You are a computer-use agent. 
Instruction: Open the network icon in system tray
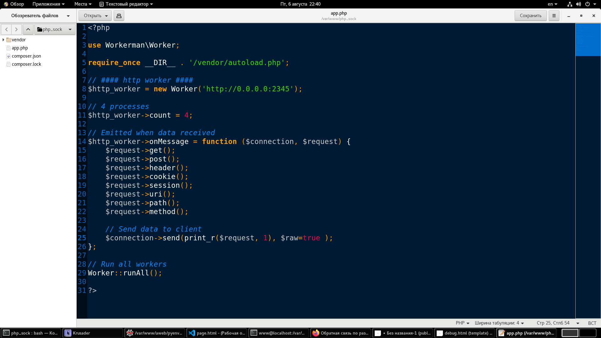[x=570, y=4]
